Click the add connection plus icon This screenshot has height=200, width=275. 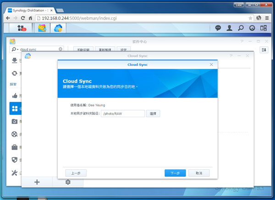(37, 182)
